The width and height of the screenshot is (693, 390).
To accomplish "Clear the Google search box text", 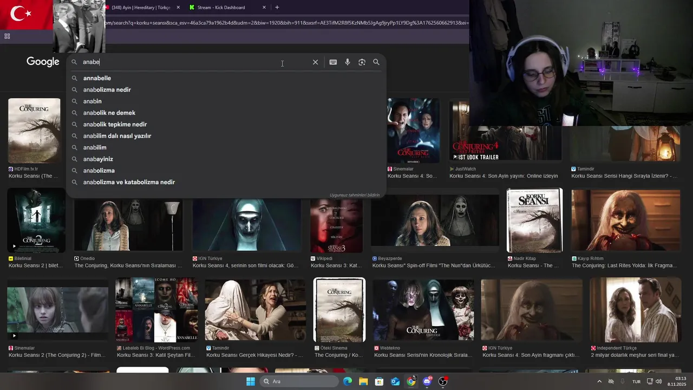I will [315, 62].
